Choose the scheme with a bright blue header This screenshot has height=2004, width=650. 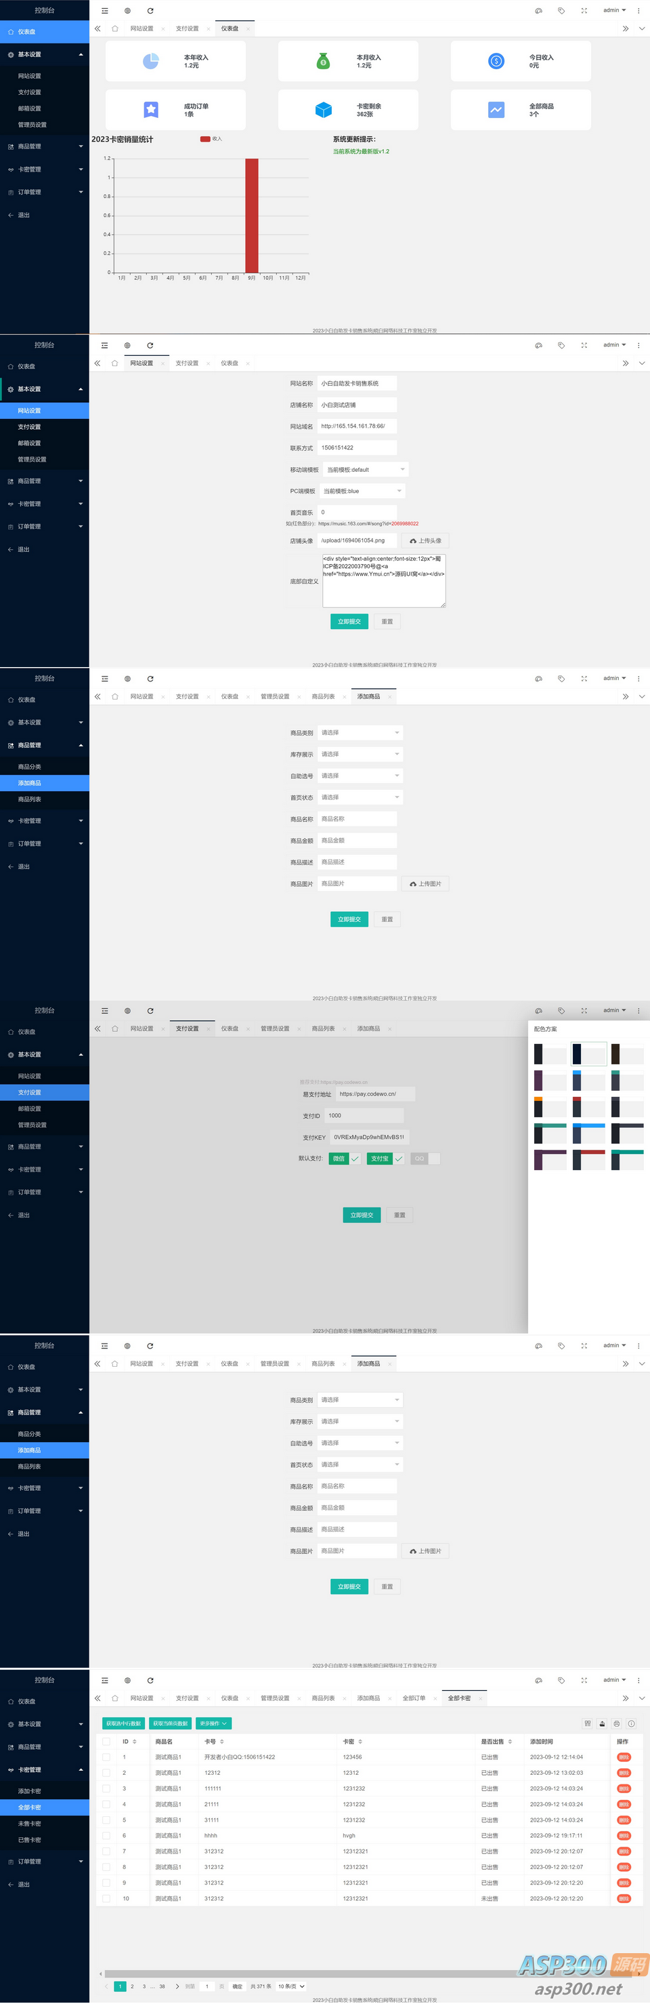(x=588, y=1134)
